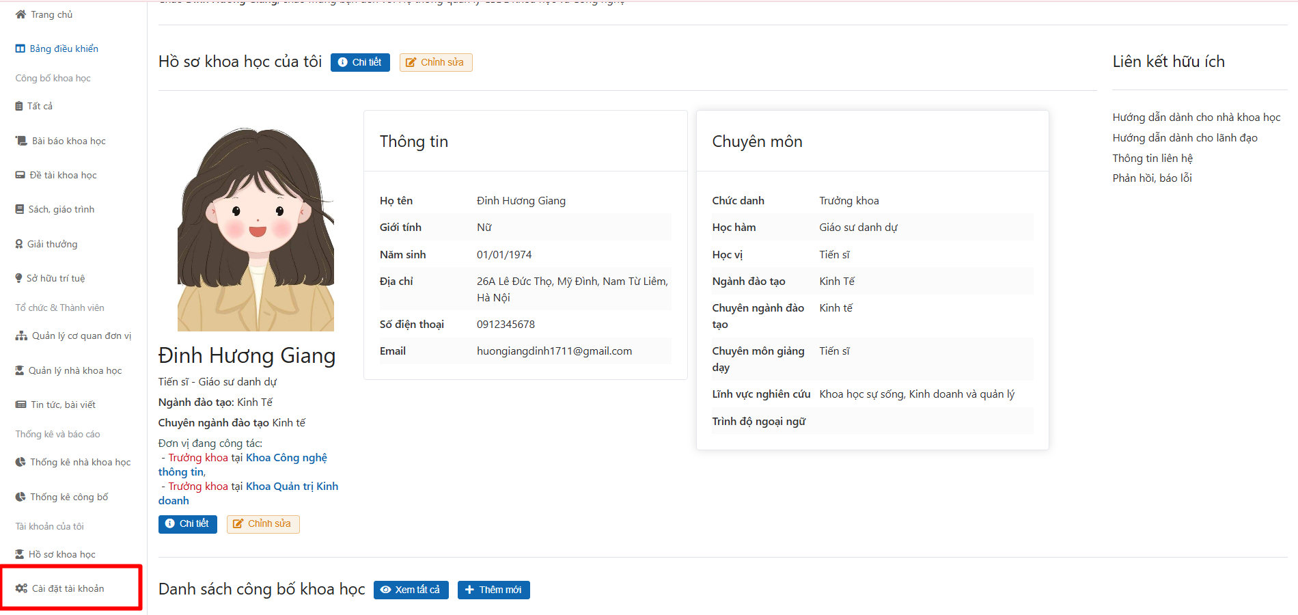Click the org chart icon for Quản lý cơ quan đơn vị
The image size is (1298, 615).
pyautogui.click(x=21, y=336)
